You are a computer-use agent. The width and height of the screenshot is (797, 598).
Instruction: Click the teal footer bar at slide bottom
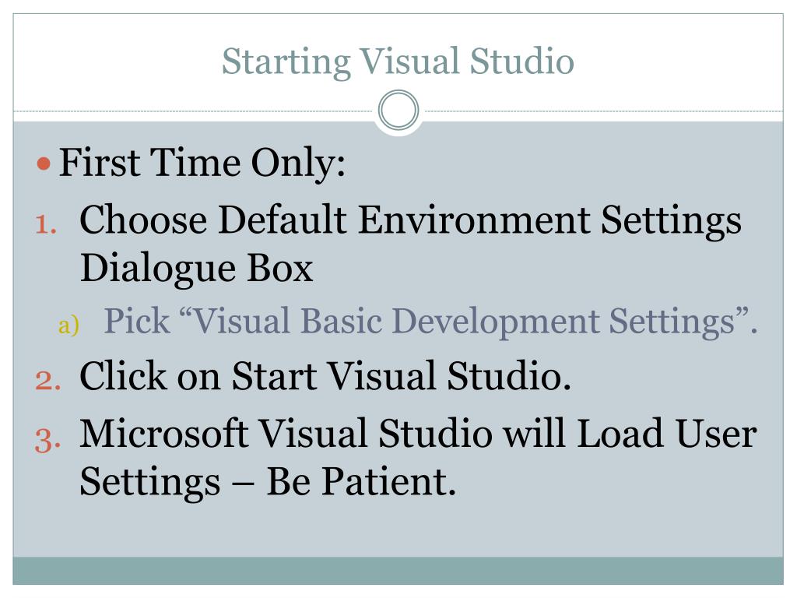pos(398,571)
